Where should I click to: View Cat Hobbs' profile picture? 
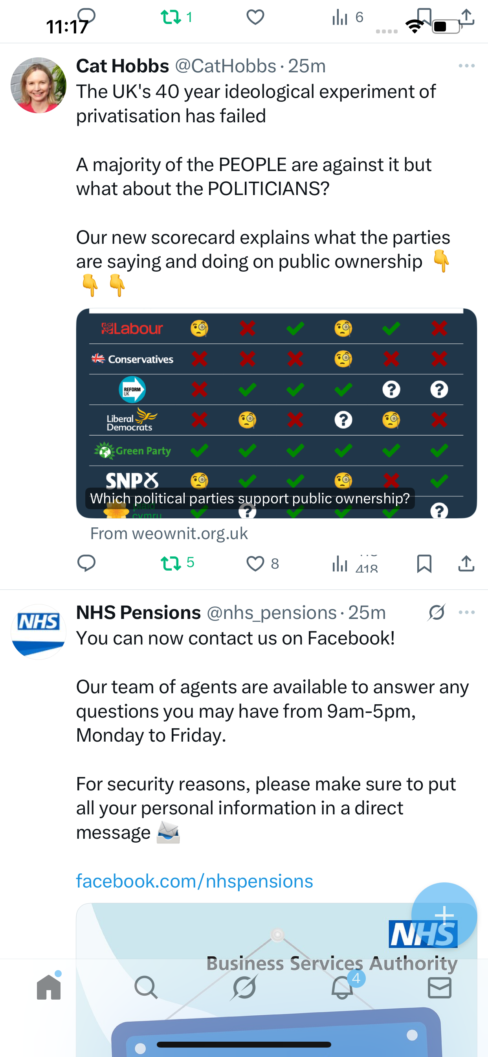(39, 85)
